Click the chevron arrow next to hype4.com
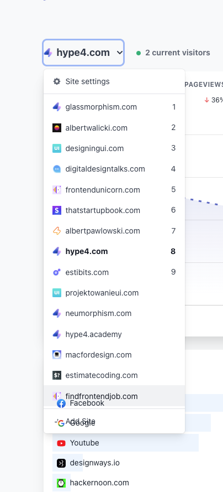Viewport: 223px width, 492px height. (119, 53)
